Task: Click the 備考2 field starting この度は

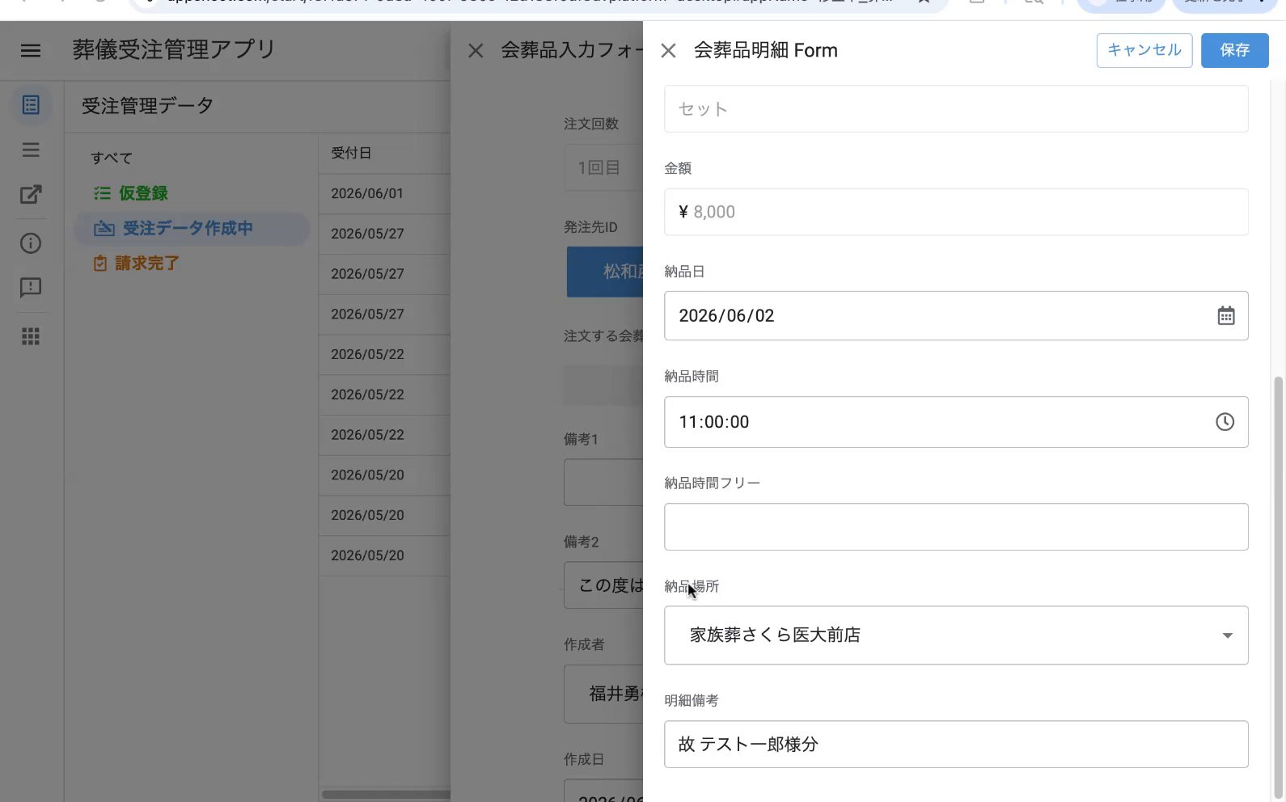Action: [603, 585]
